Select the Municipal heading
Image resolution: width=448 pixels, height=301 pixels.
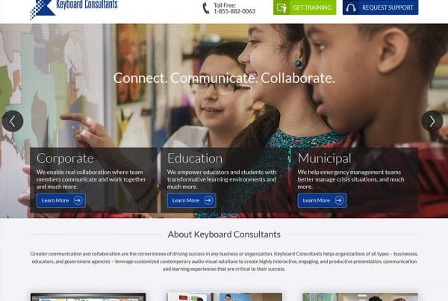coord(325,158)
